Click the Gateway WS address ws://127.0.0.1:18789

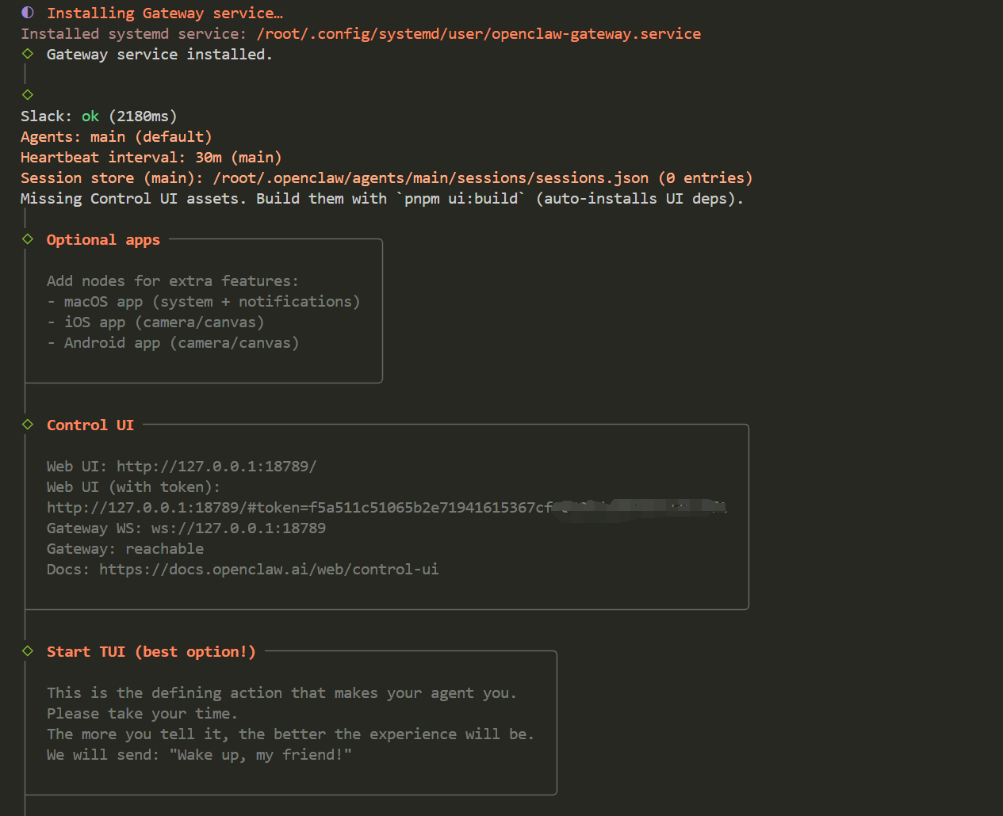(x=238, y=528)
